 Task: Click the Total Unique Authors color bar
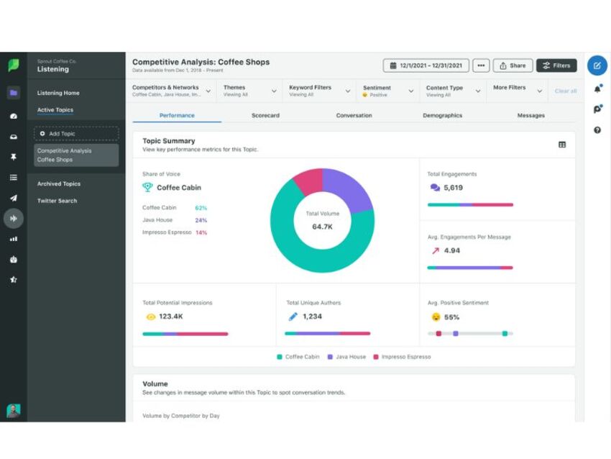click(328, 333)
